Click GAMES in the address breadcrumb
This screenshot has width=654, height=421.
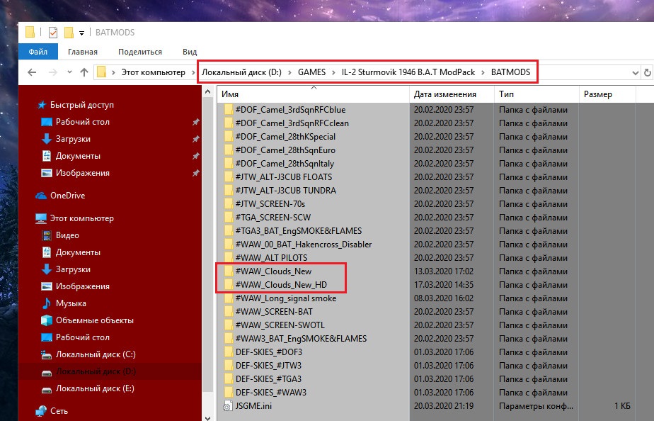click(311, 72)
